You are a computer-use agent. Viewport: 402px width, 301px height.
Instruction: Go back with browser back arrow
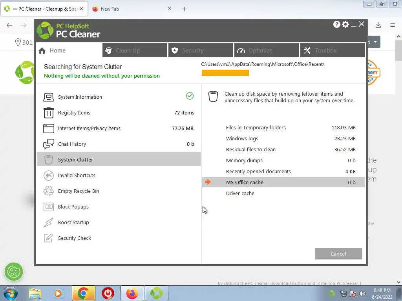(9, 25)
